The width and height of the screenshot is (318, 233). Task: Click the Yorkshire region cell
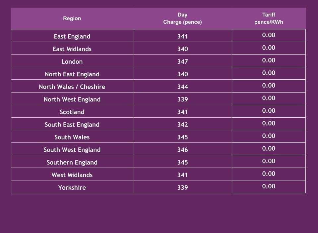point(72,187)
